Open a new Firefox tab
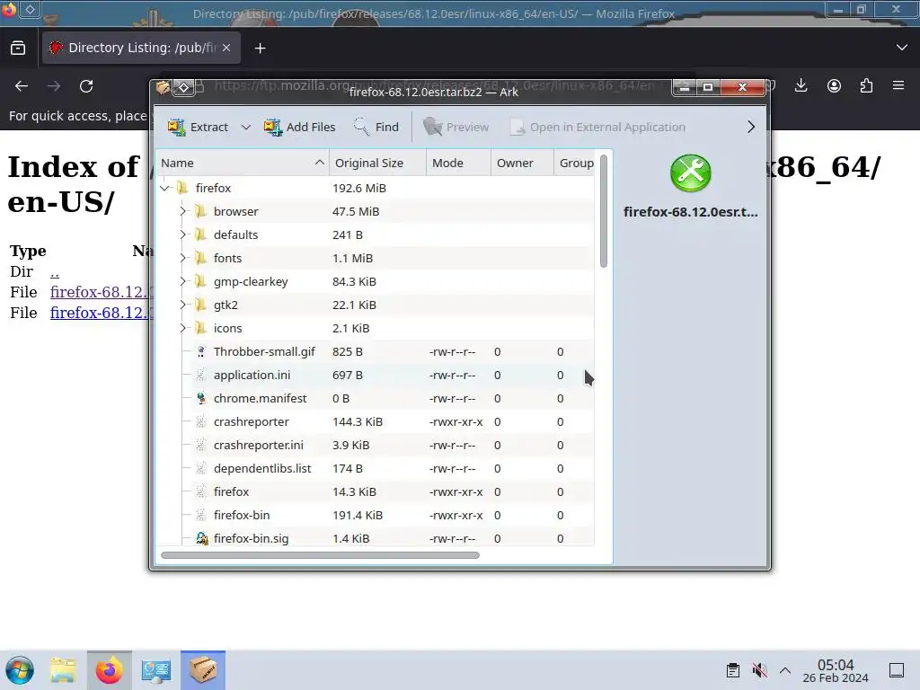This screenshot has height=690, width=920. [x=260, y=49]
